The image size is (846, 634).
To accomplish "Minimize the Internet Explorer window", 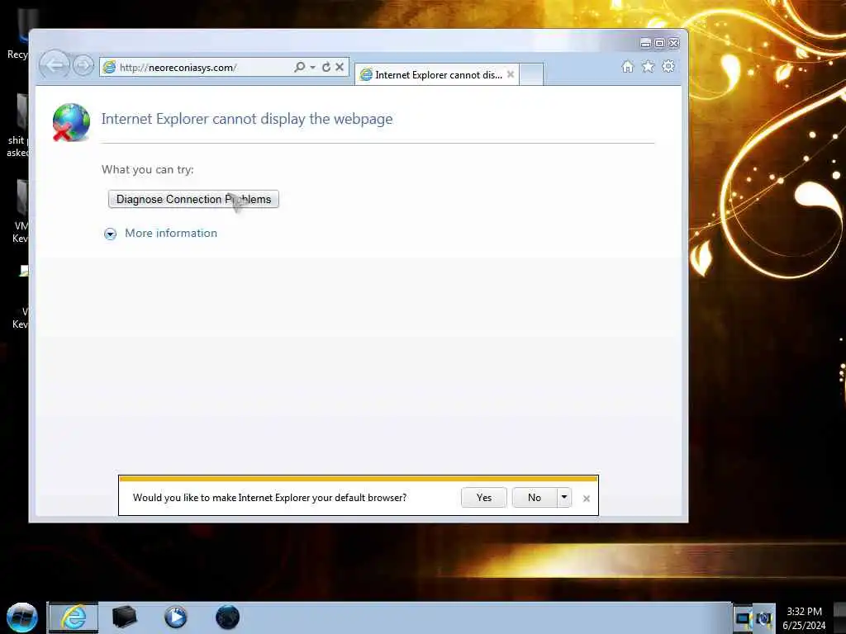I will pos(645,43).
